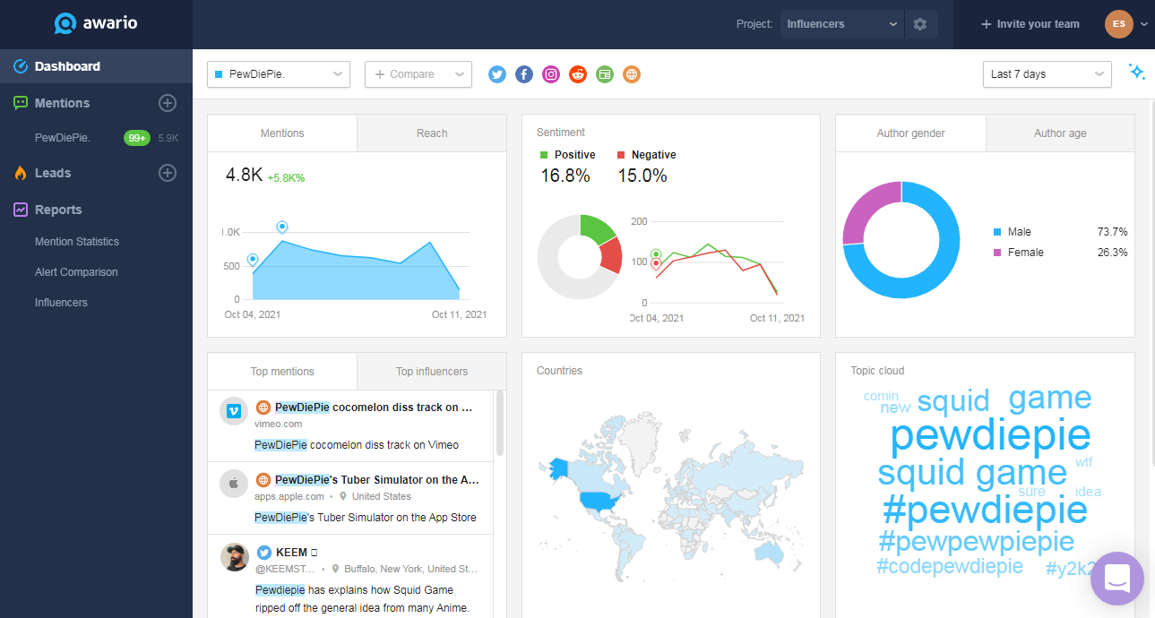
Task: Toggle Reddit source filter icon
Action: [578, 74]
